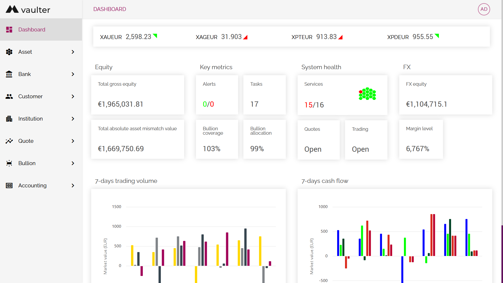
Task: Click the Trading Open status card
Action: [366, 140]
